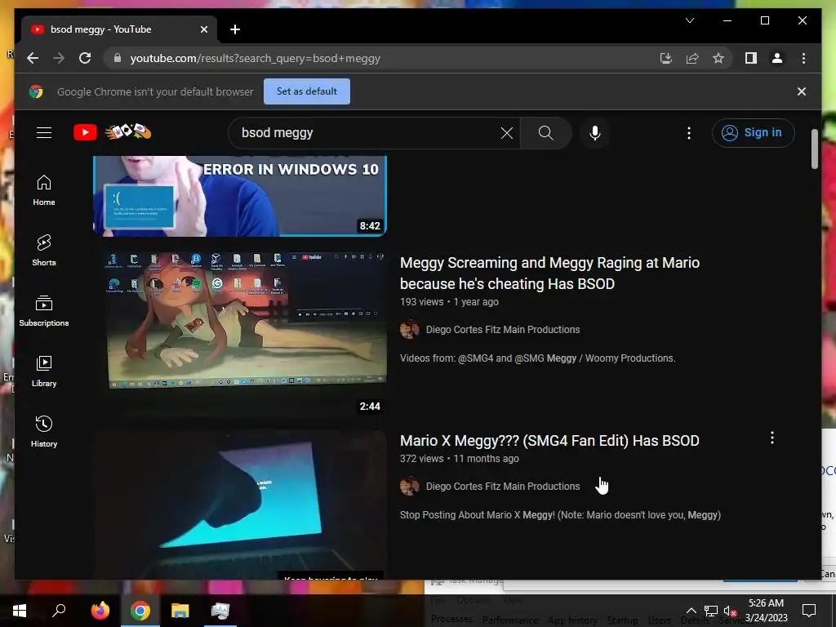Switch to Task Manager taskbar icon
The image size is (836, 627).
[x=220, y=611]
